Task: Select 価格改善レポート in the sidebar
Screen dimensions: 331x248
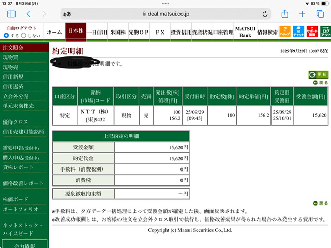Action: [23, 183]
